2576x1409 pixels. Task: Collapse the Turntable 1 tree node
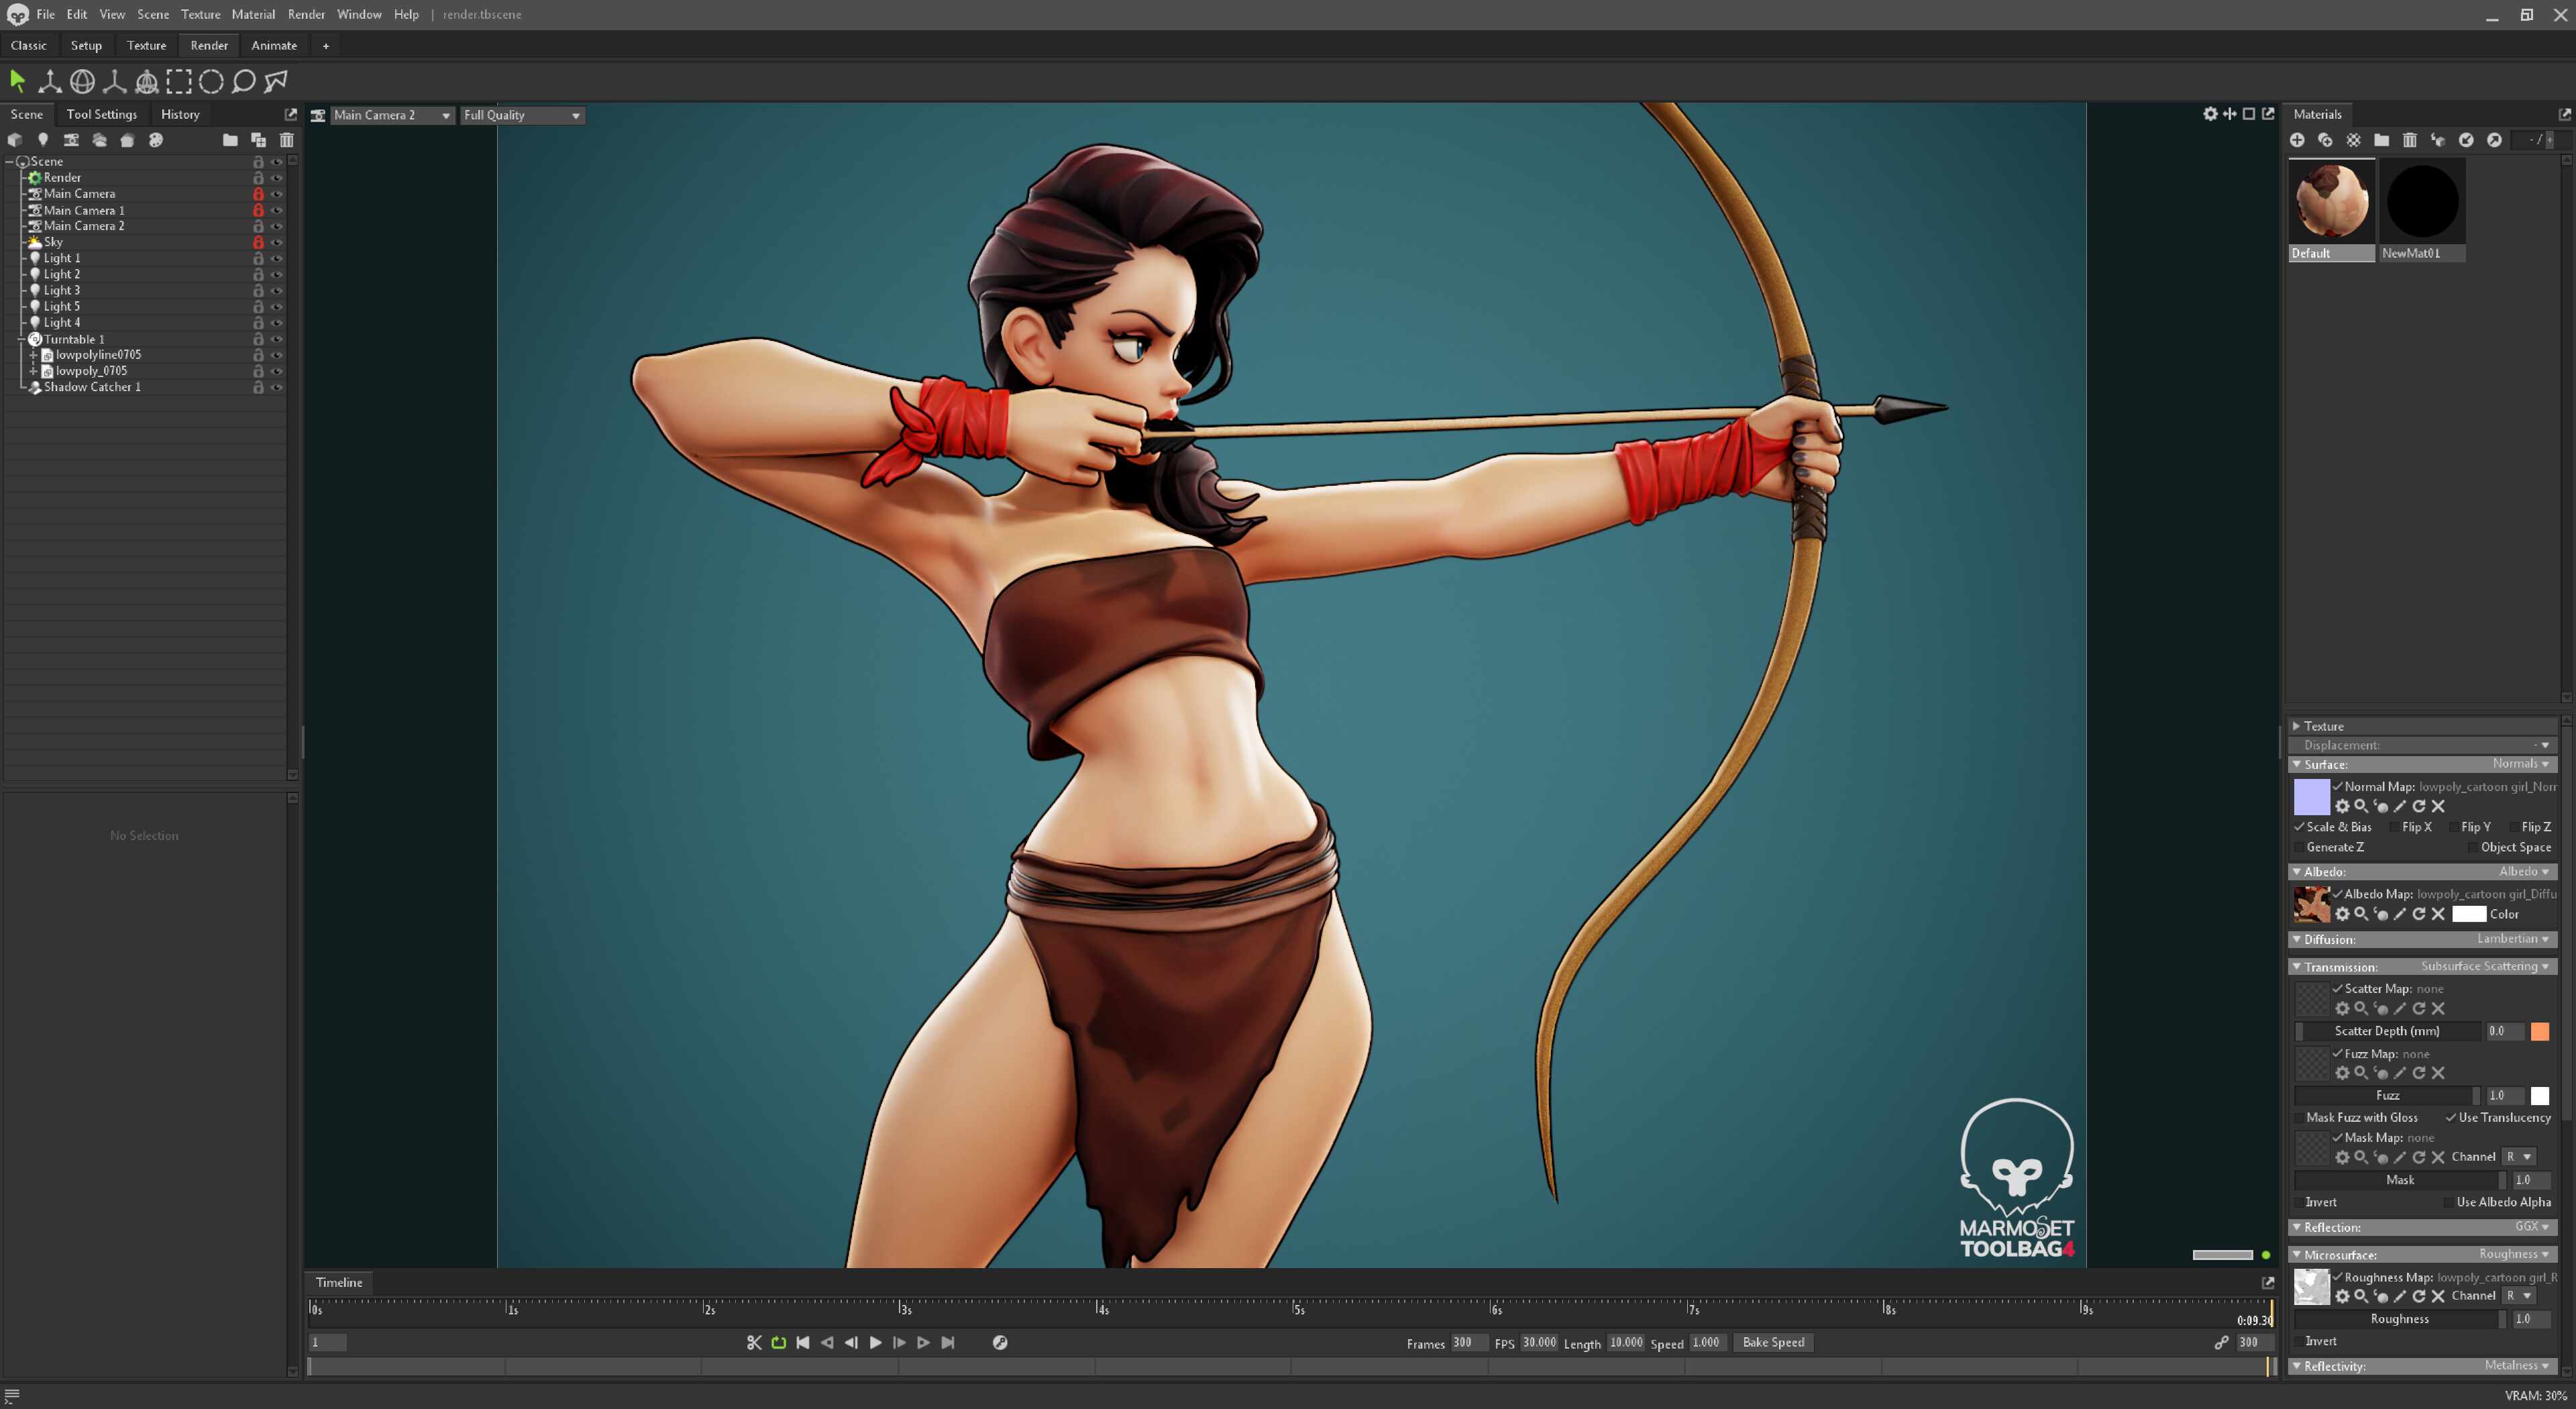pyautogui.click(x=20, y=339)
